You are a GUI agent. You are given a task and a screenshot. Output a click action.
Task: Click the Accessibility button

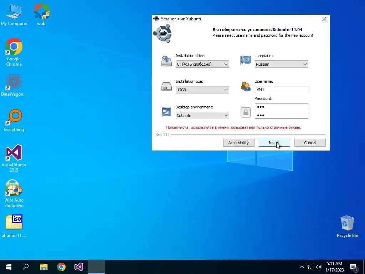pyautogui.click(x=238, y=143)
